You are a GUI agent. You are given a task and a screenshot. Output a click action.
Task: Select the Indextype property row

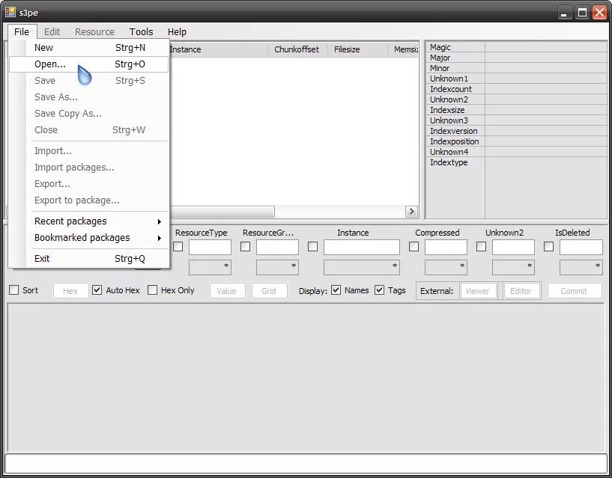[516, 162]
